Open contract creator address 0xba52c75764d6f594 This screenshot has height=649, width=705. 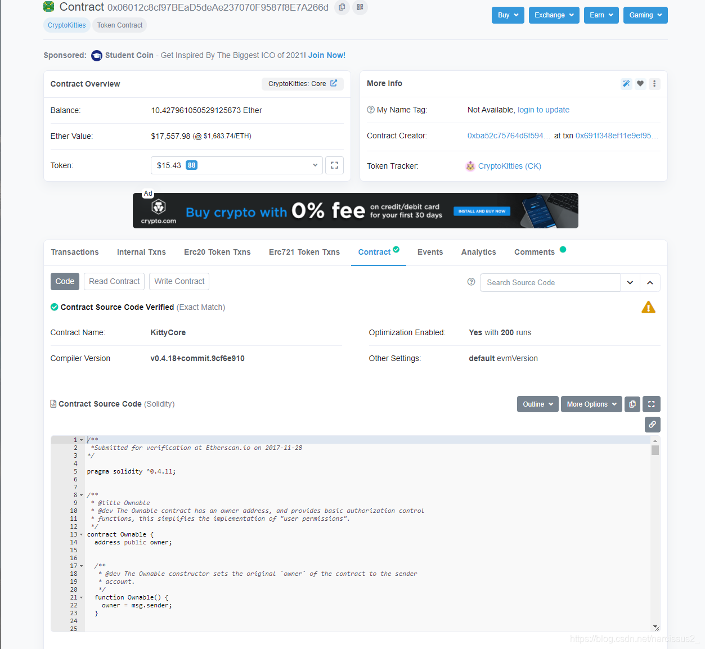click(x=509, y=136)
